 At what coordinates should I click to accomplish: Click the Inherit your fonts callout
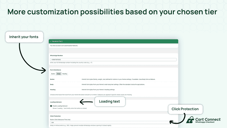[24, 37]
